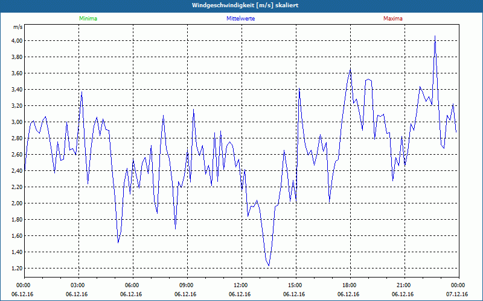Viewport: 483px width, 301px height.
Task: Click the 21:00 time axis label
Action: [405, 285]
